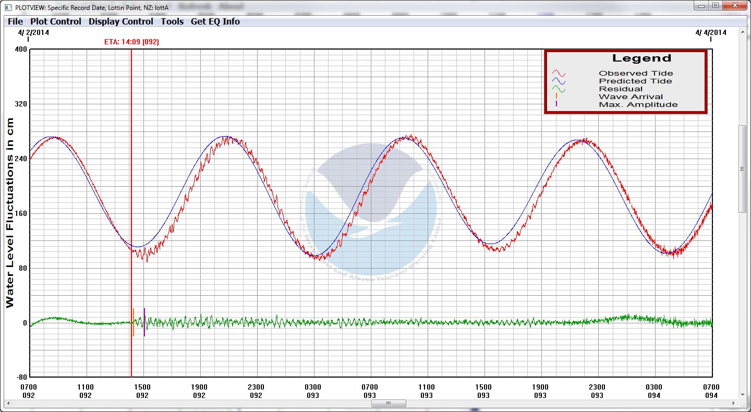Click the blue Predicted Tide legend symbol
The width and height of the screenshot is (751, 412).
[x=559, y=81]
